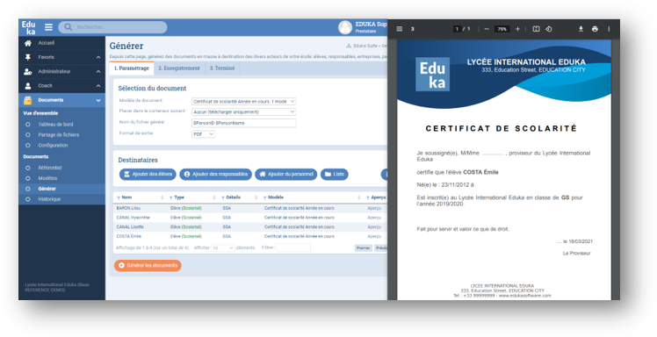Image resolution: width=657 pixels, height=337 pixels.
Task: Select Historique in the sidebar
Action: [49, 199]
